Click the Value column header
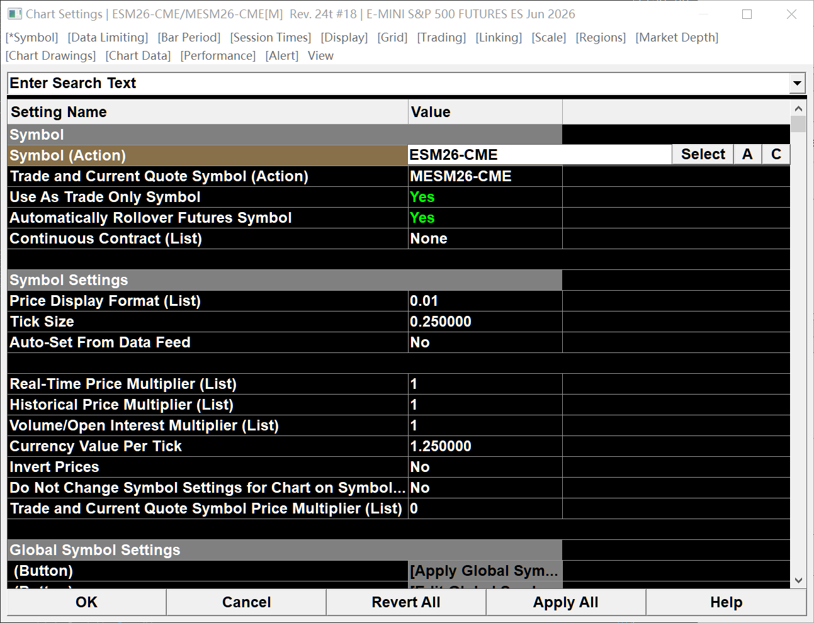This screenshot has width=814, height=623. [x=485, y=112]
